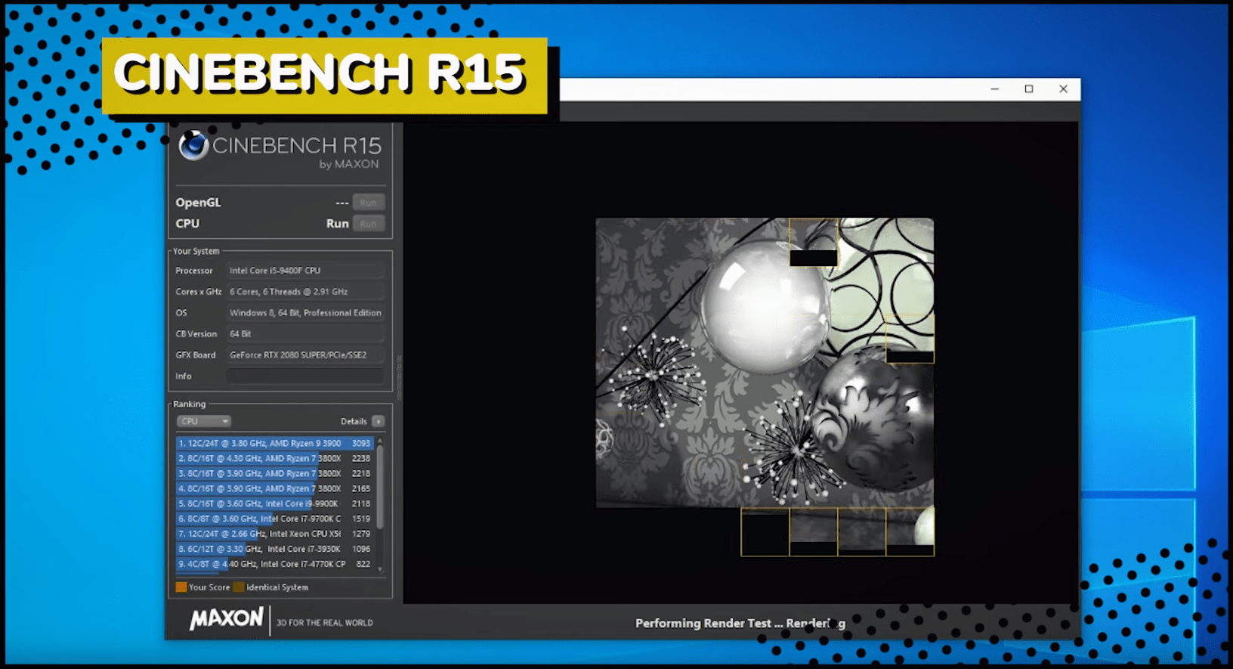
Task: Maximize the Cinebench window
Action: pyautogui.click(x=1029, y=89)
